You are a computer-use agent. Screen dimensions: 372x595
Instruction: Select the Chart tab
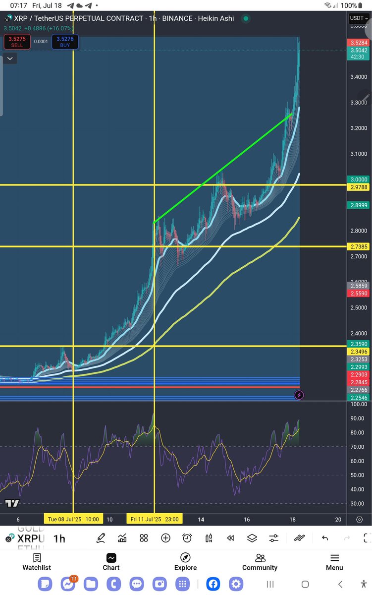click(x=111, y=562)
